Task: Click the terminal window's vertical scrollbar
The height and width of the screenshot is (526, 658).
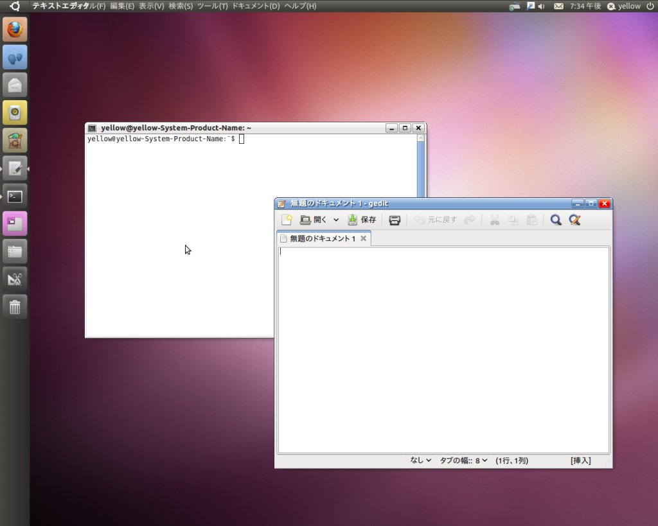Action: (x=421, y=167)
